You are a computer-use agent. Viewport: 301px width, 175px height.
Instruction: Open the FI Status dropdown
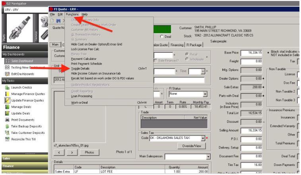pyautogui.click(x=205, y=94)
